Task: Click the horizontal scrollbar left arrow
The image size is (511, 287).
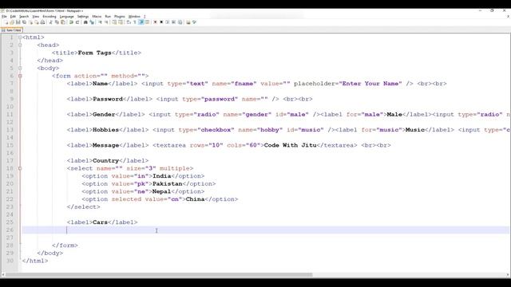Action: point(3,275)
